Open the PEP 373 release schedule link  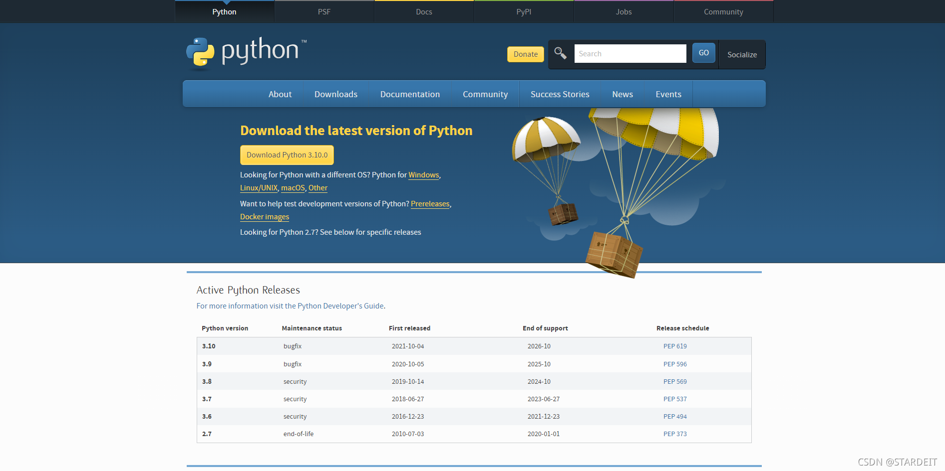[675, 434]
